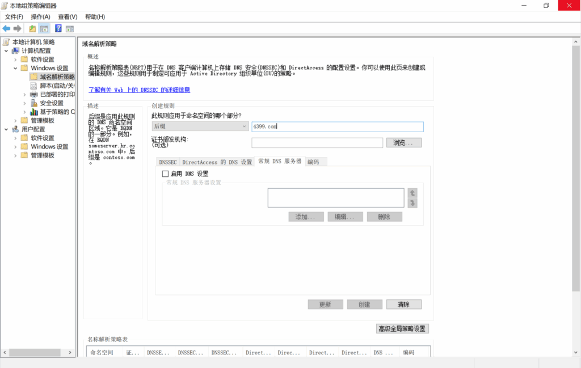Toggle the show/hide console tree icon

tap(44, 28)
